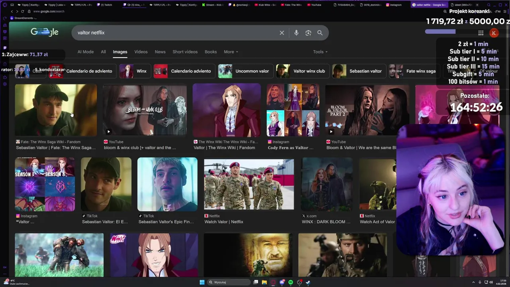The width and height of the screenshot is (510, 287).
Task: Filter by the Uncommon valor chip
Action: coord(245,71)
